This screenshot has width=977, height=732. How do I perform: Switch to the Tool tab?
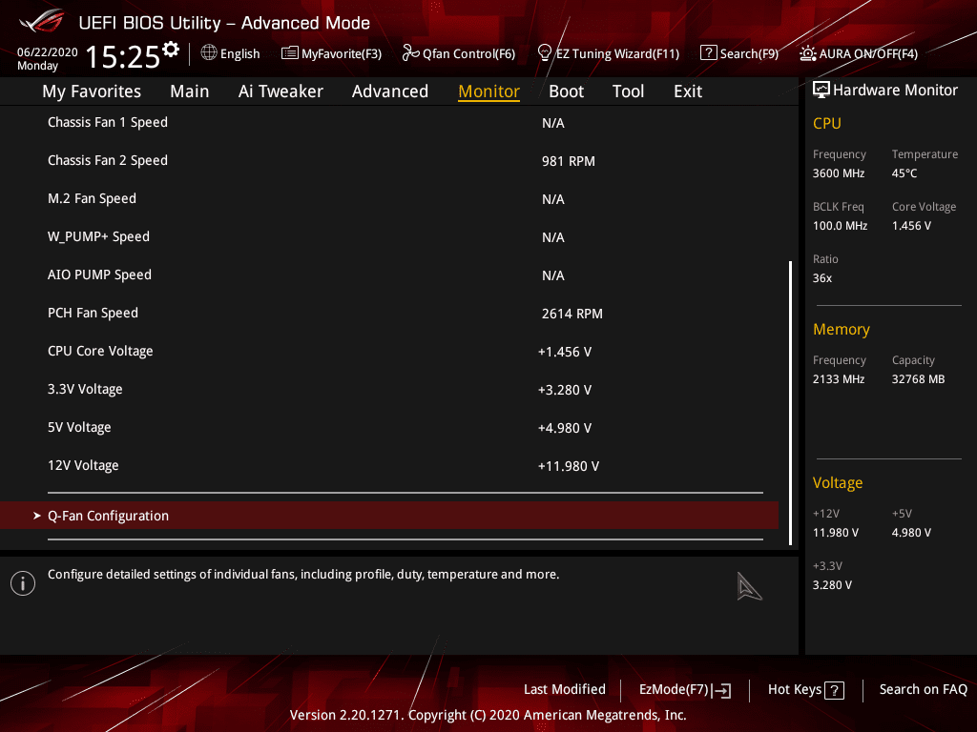pyautogui.click(x=628, y=91)
